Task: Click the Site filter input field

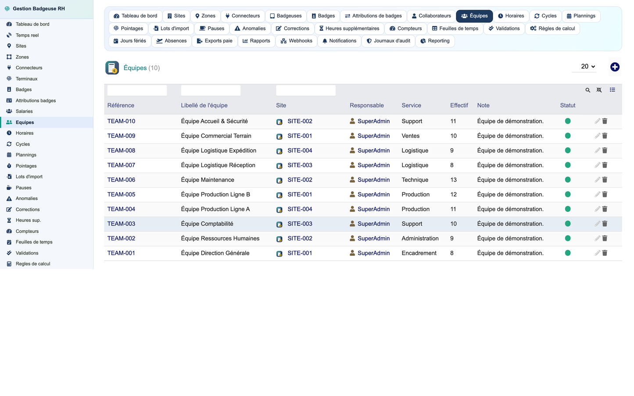Action: pos(306,90)
